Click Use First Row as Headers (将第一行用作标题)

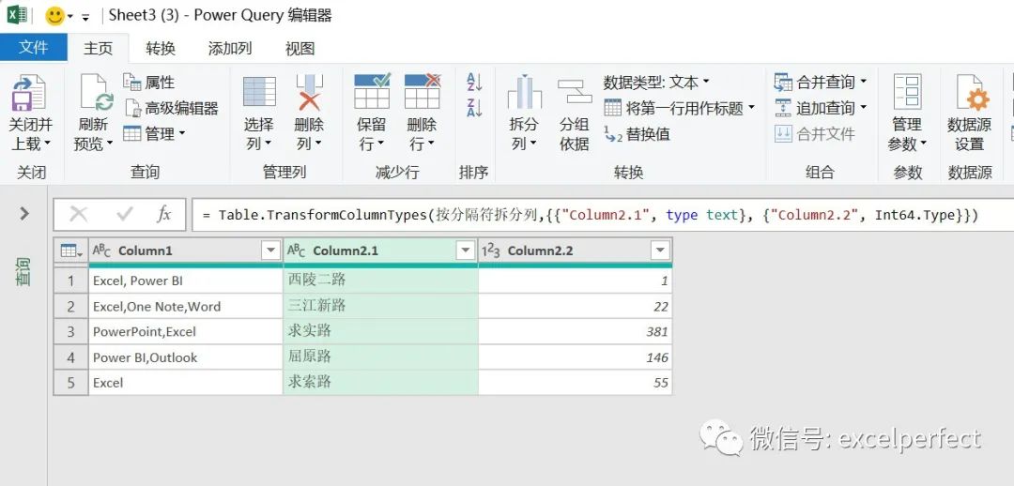click(679, 108)
